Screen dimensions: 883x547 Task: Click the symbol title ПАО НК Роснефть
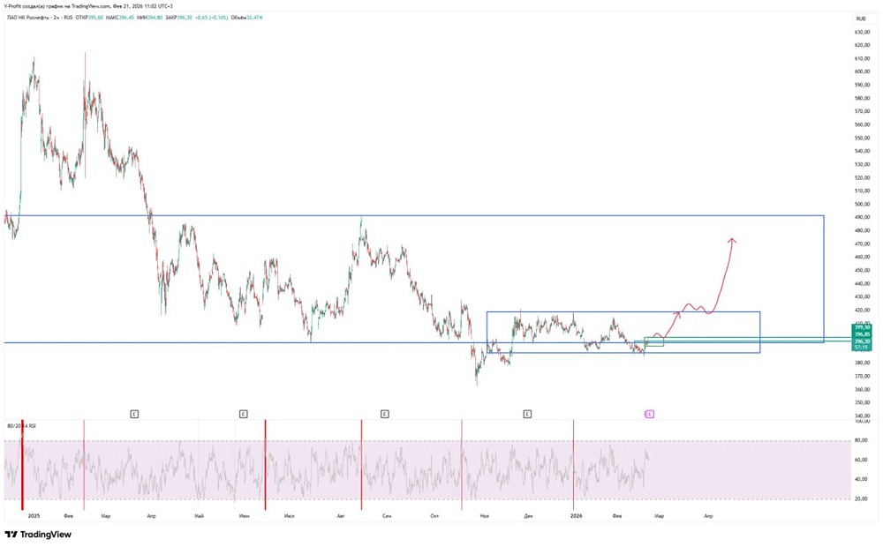pos(26,18)
